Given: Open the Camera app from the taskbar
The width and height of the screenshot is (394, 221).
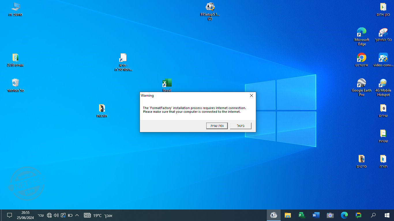Looking at the screenshot, I should [x=330, y=215].
